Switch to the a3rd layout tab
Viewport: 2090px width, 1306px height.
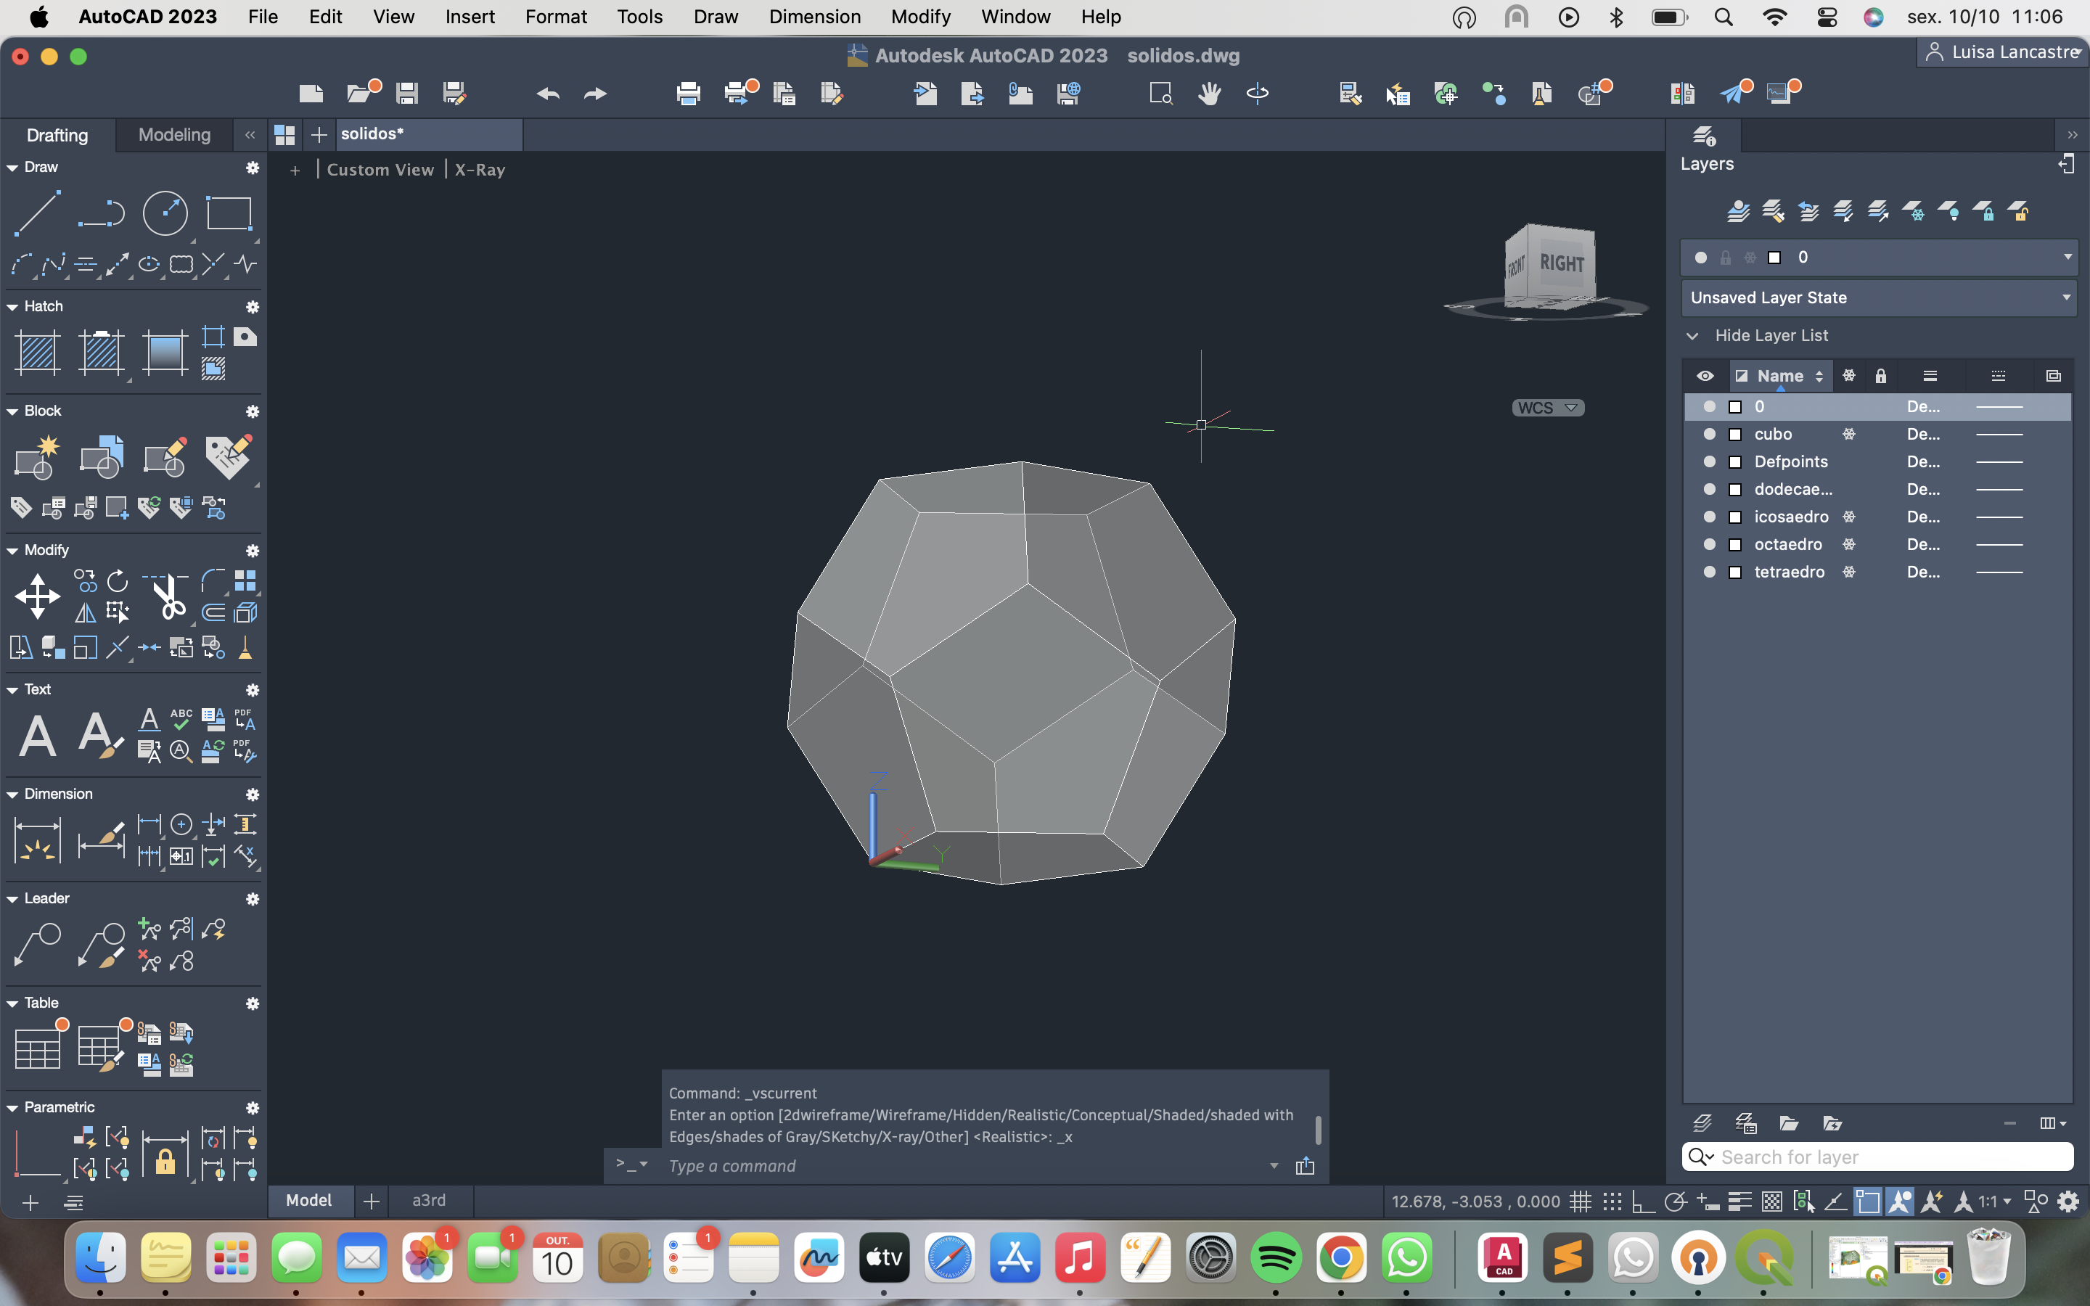(x=428, y=1200)
